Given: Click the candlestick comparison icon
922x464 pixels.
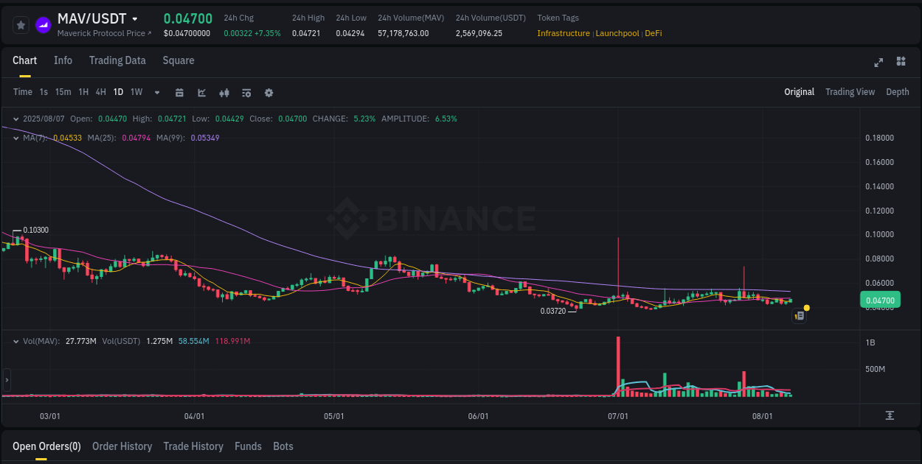Looking at the screenshot, I should click(x=223, y=92).
